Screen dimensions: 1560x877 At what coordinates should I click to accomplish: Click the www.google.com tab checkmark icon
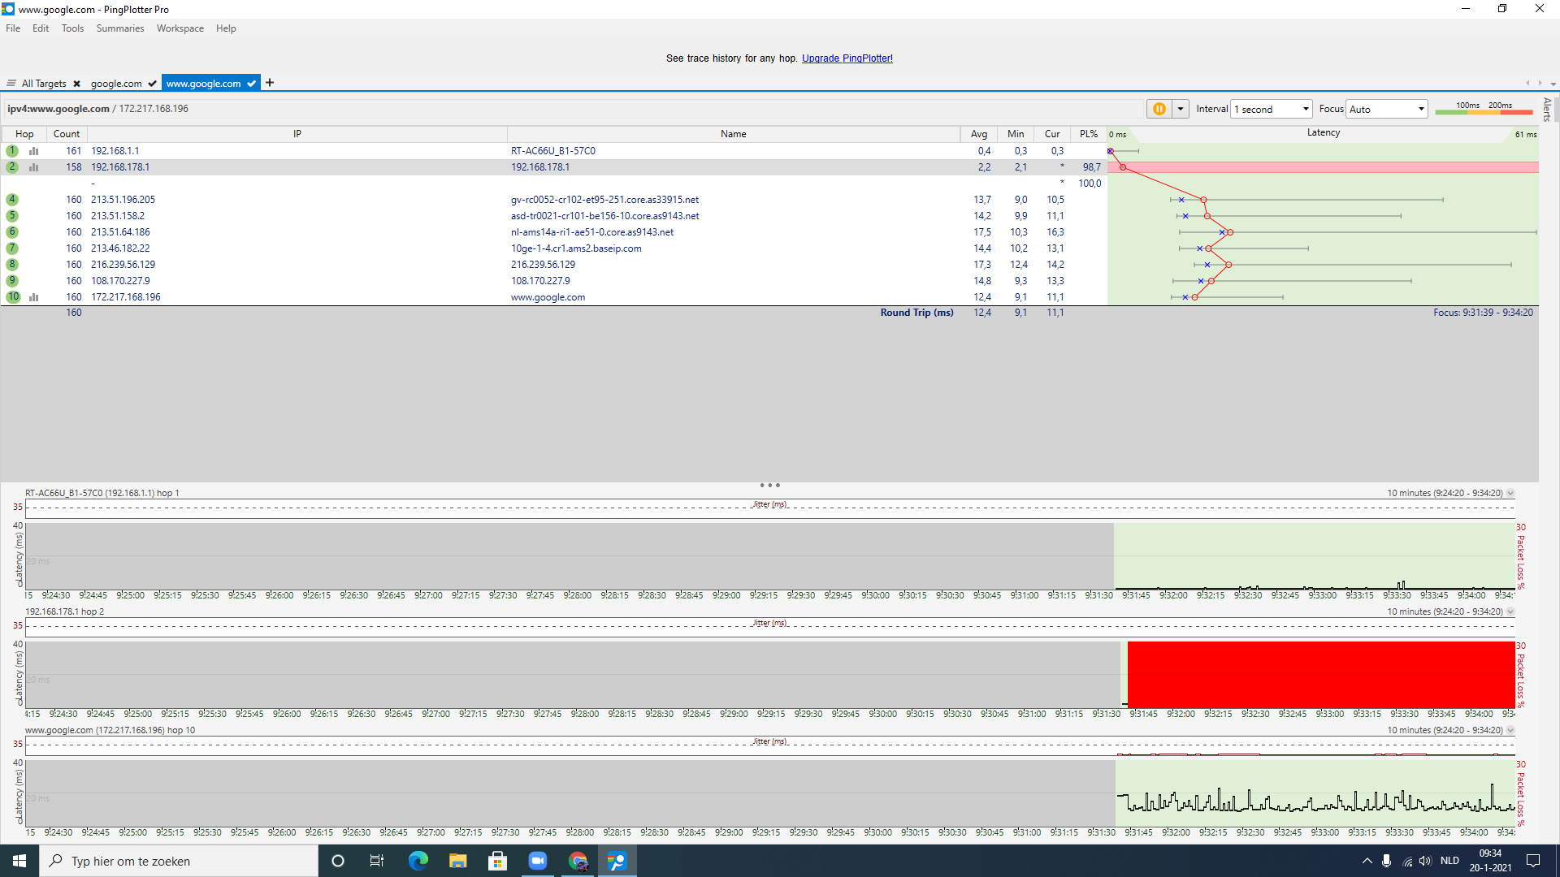252,84
